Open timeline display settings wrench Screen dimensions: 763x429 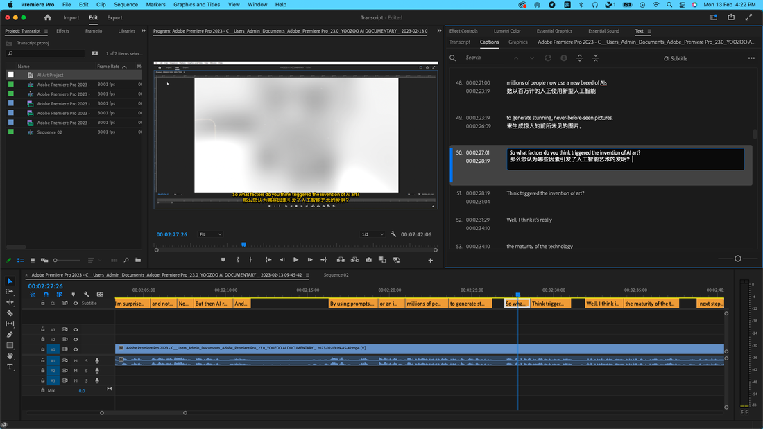[x=87, y=295]
